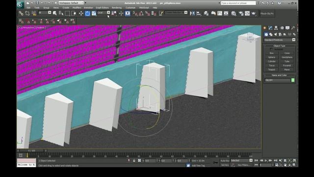The height and width of the screenshot is (177, 314).
Task: Open the Manage Layers dialog
Action: pos(206,13)
